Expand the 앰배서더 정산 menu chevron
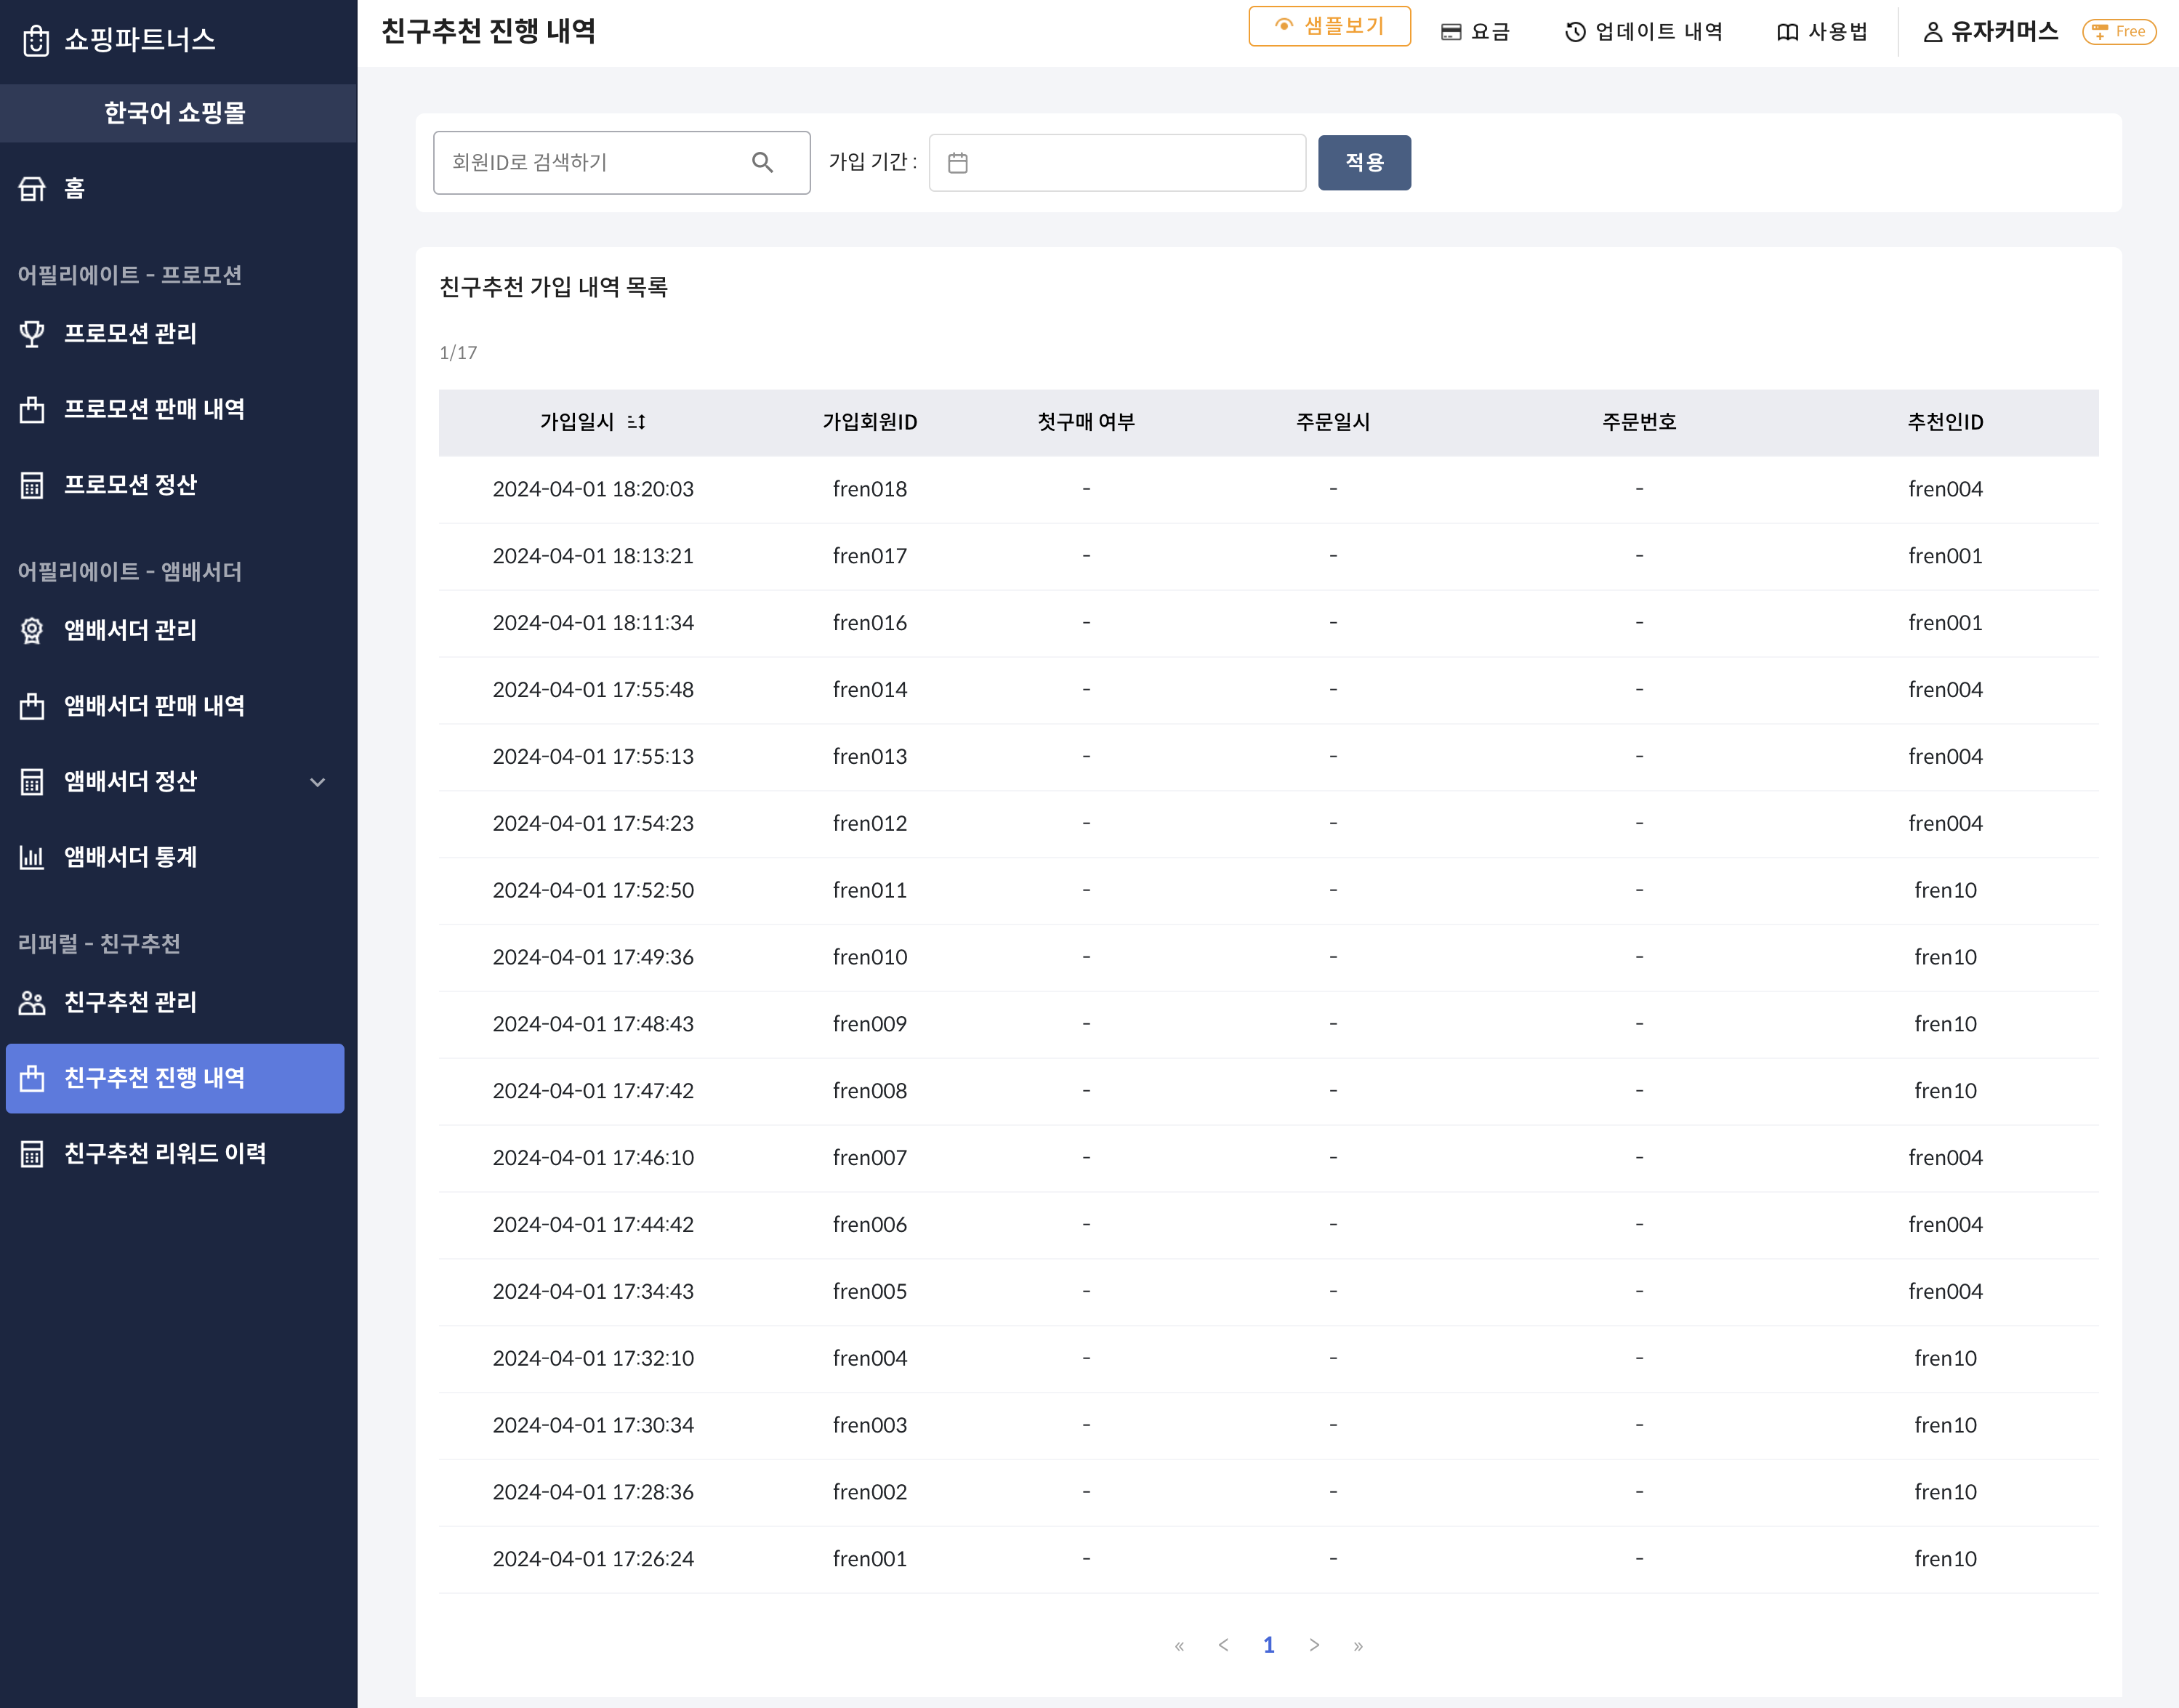This screenshot has height=1708, width=2179. point(318,783)
